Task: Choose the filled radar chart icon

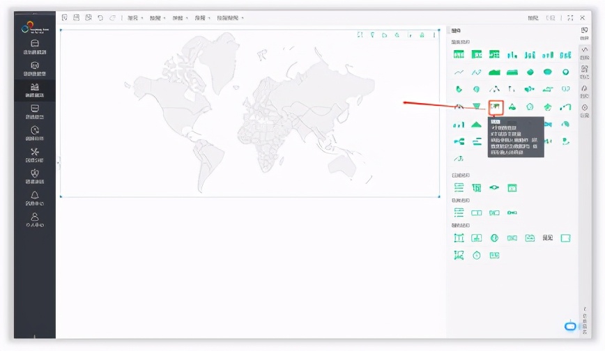Action: [x=548, y=107]
